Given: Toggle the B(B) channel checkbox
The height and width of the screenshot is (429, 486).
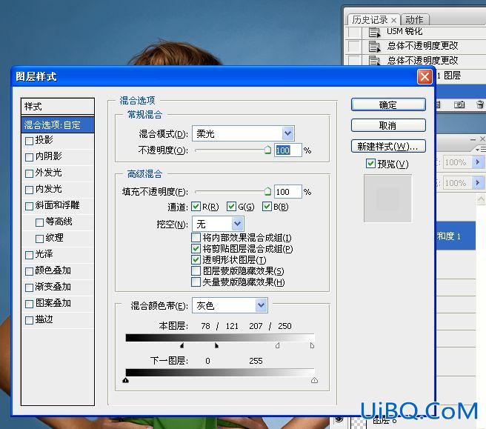Looking at the screenshot, I should [267, 206].
